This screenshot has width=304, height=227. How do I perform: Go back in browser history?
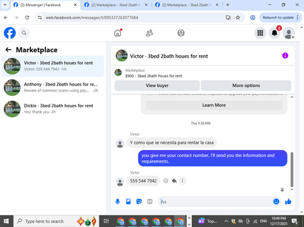(x=5, y=18)
